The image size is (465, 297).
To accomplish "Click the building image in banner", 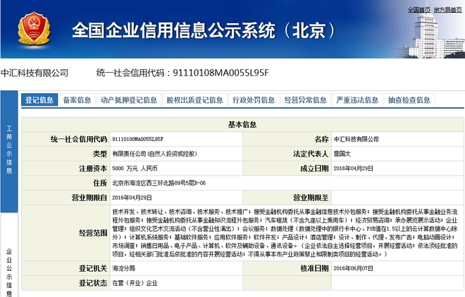I will (x=434, y=34).
